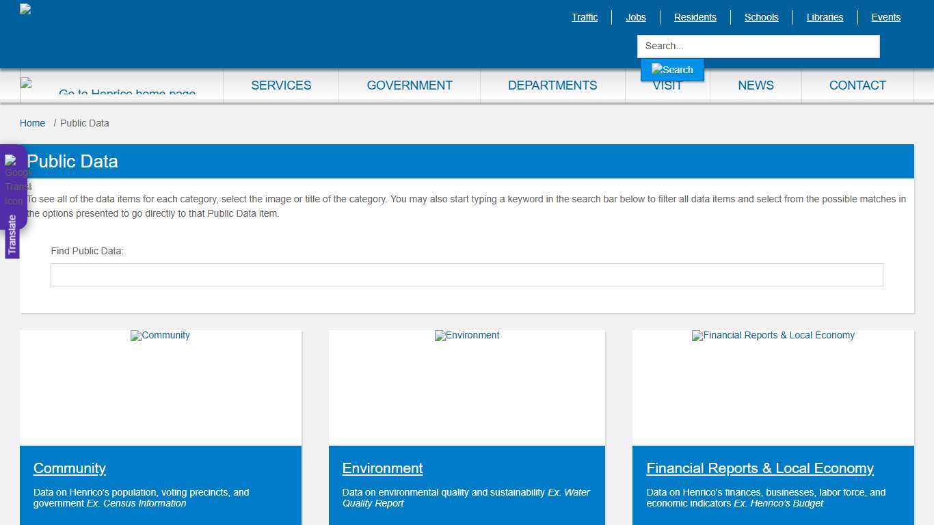The image size is (934, 525).
Task: Open the GOVERNMENT navigation menu
Action: [x=410, y=85]
